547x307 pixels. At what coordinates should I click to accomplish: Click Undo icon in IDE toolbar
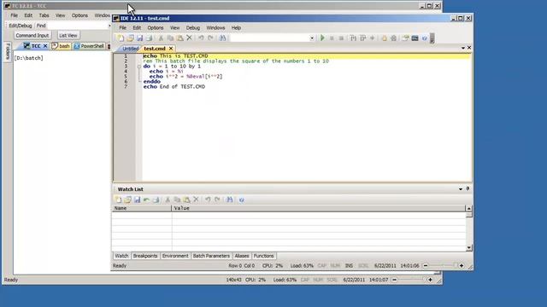pyautogui.click(x=201, y=38)
